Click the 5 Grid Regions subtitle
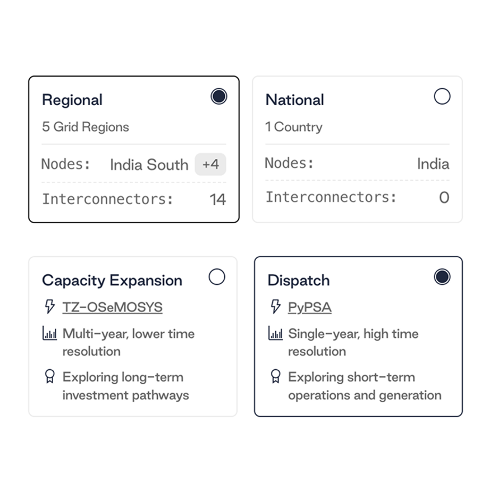 tap(86, 127)
